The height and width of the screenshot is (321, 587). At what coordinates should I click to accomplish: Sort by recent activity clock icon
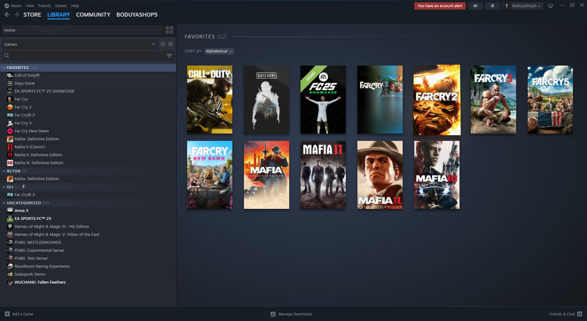162,44
